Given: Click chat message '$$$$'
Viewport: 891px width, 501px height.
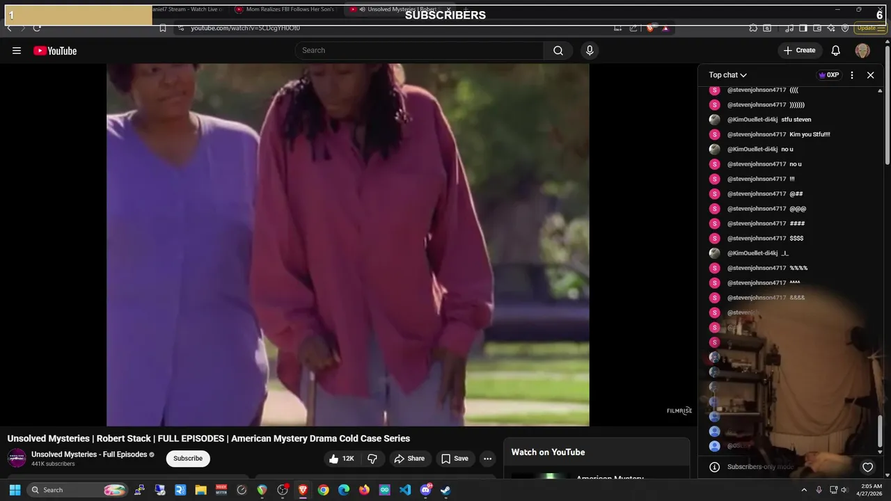Looking at the screenshot, I should [x=796, y=239].
